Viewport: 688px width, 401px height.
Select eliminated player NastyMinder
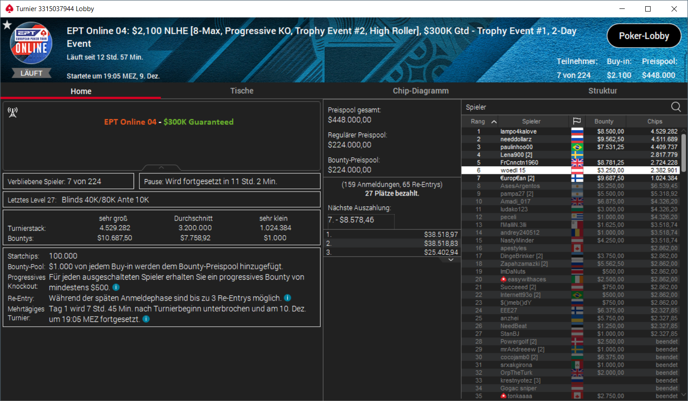(x=571, y=241)
